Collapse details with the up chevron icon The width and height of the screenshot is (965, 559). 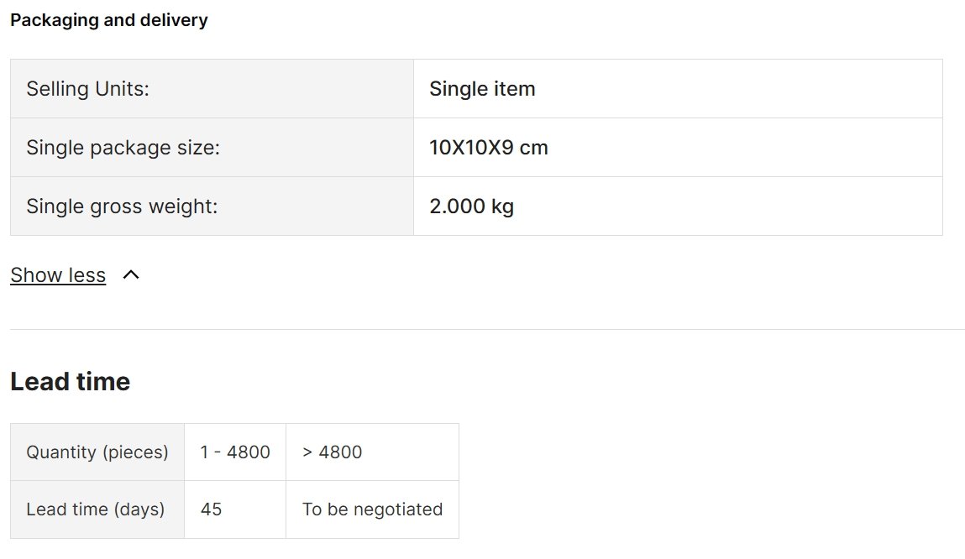pos(131,275)
